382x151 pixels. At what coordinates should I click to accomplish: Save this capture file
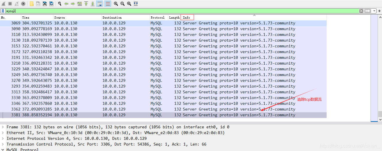coord(38,4)
